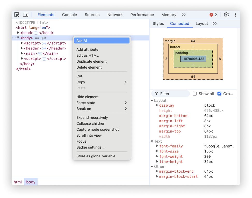Toggle the device toolbar
252x198 pixels.
(x=26, y=15)
